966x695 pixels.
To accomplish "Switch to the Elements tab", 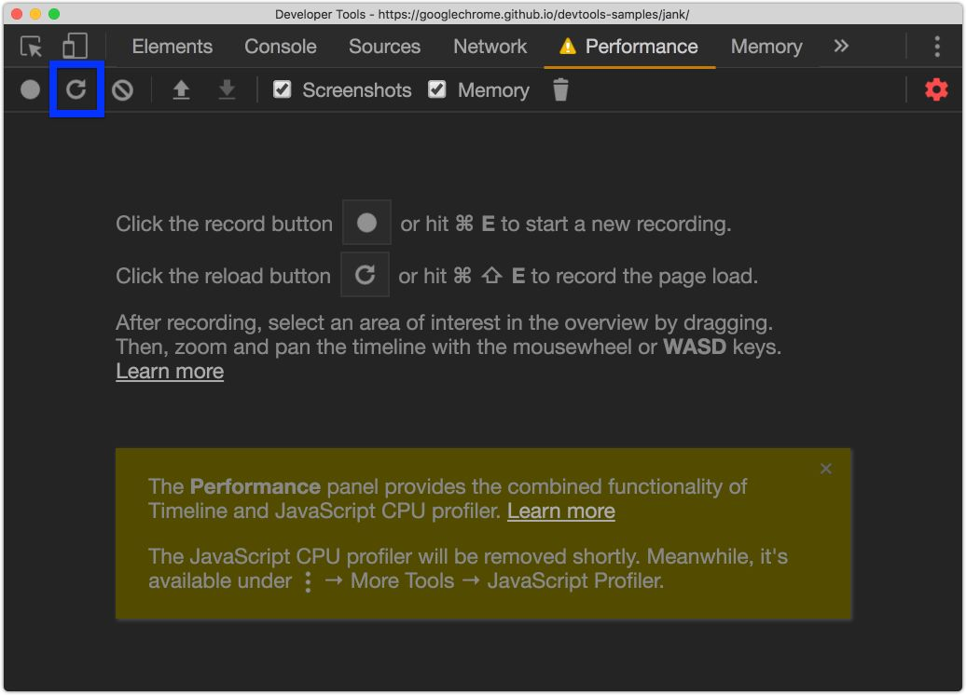I will (172, 47).
